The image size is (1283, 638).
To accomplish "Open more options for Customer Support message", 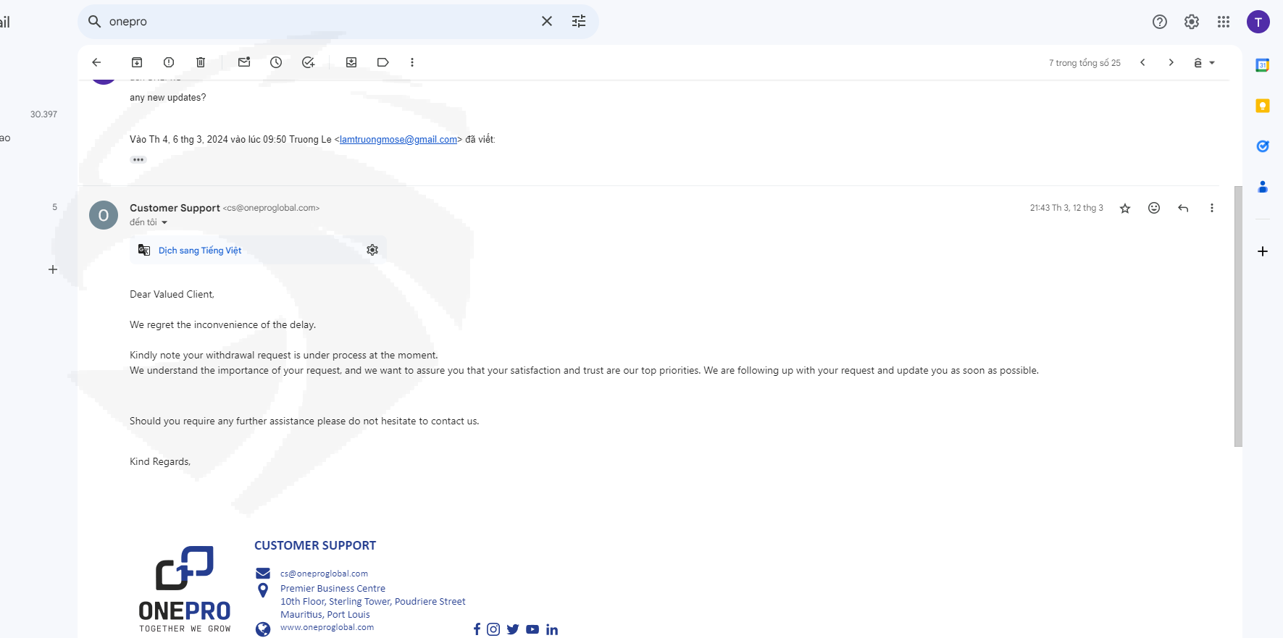I will click(1212, 208).
